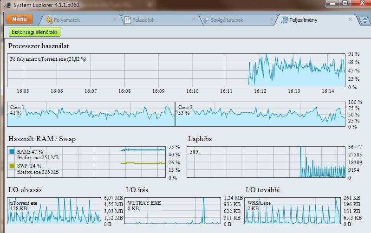Screen dimensions: 371x233
Task: Click the 'Laphiba' heading
Action: (x=200, y=139)
